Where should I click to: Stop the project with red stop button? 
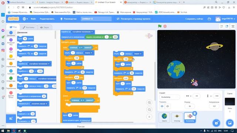[x=165, y=26]
